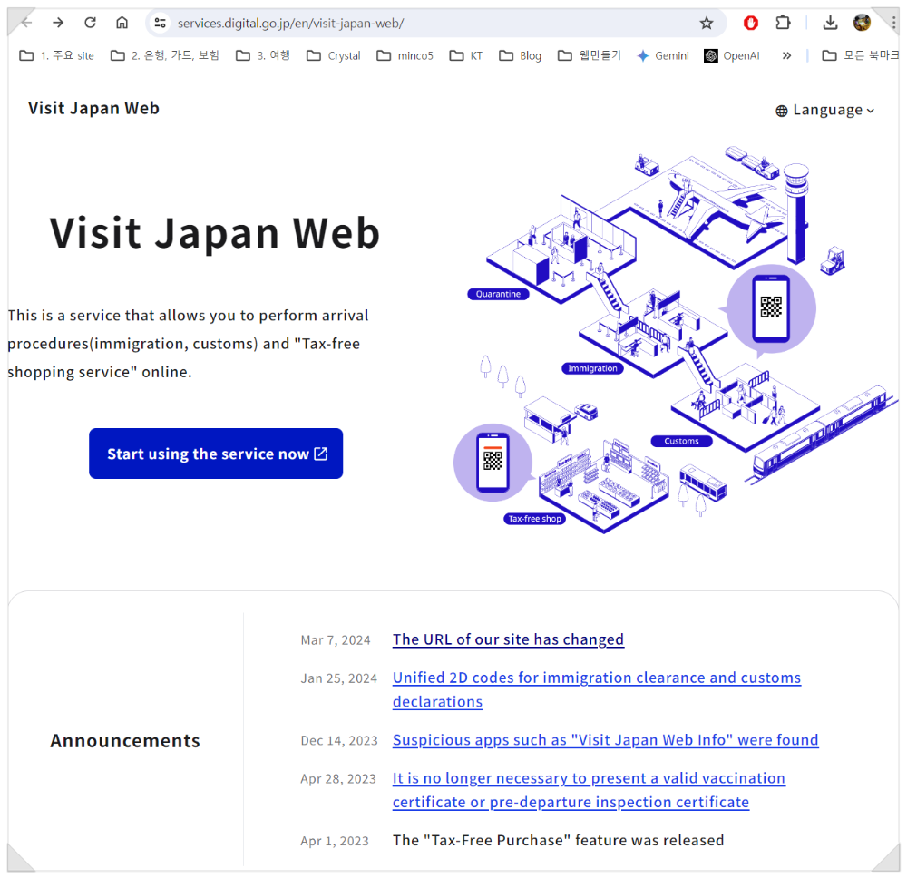This screenshot has width=907, height=878.
Task: Click inside the address bar
Action: point(363,22)
